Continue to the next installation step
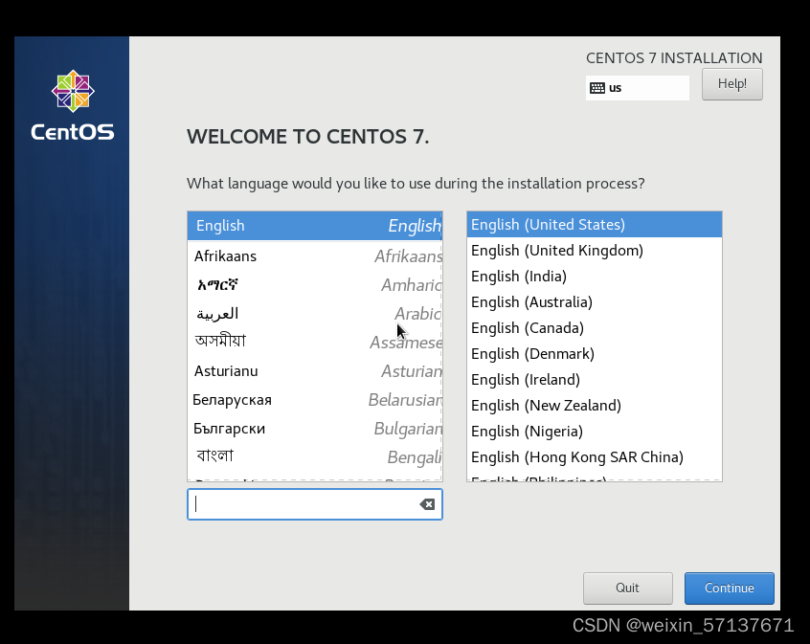Image resolution: width=810 pixels, height=644 pixels. tap(729, 588)
